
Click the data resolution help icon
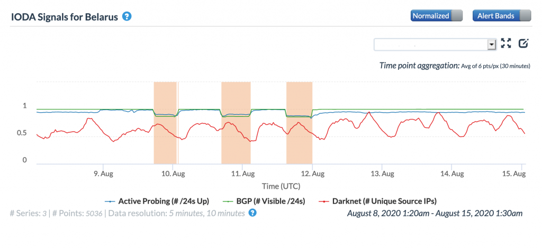click(x=252, y=213)
